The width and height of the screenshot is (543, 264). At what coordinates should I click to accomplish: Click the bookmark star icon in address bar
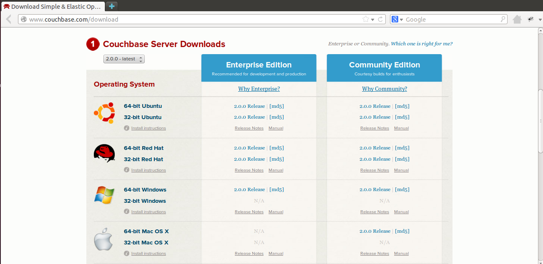pyautogui.click(x=366, y=19)
